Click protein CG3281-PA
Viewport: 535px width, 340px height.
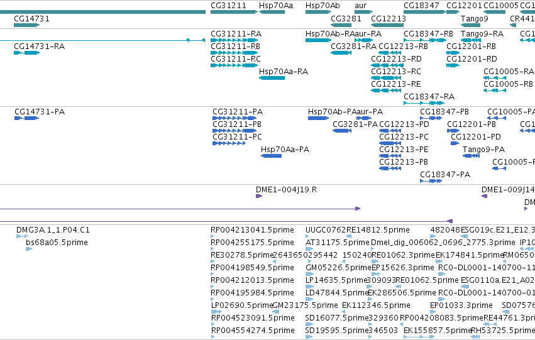click(342, 131)
